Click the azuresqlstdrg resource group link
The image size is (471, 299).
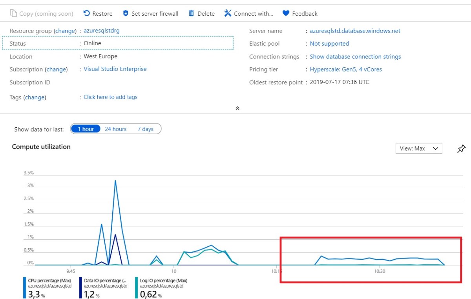pos(101,31)
